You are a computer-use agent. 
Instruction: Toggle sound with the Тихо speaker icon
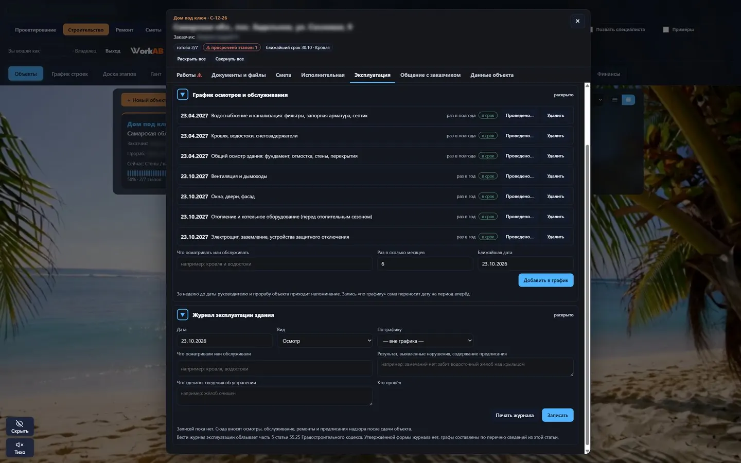pyautogui.click(x=20, y=448)
